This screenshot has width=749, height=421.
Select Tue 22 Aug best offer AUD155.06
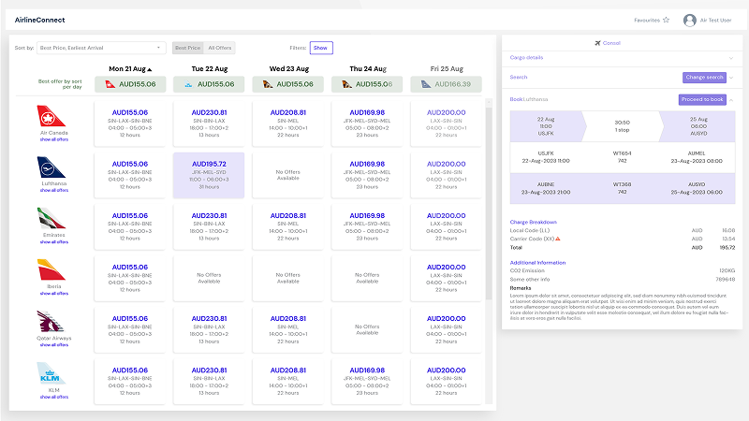(209, 84)
